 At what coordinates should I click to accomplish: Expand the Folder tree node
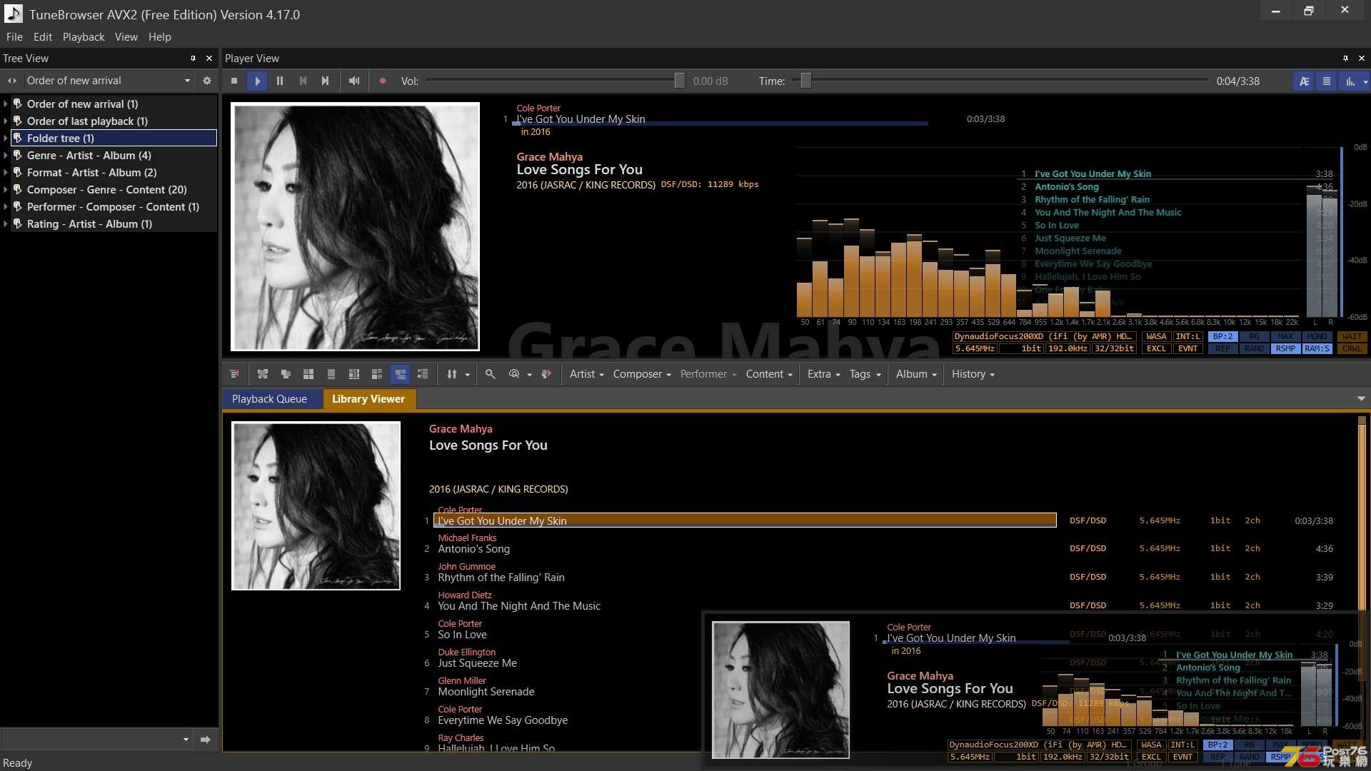tap(6, 138)
